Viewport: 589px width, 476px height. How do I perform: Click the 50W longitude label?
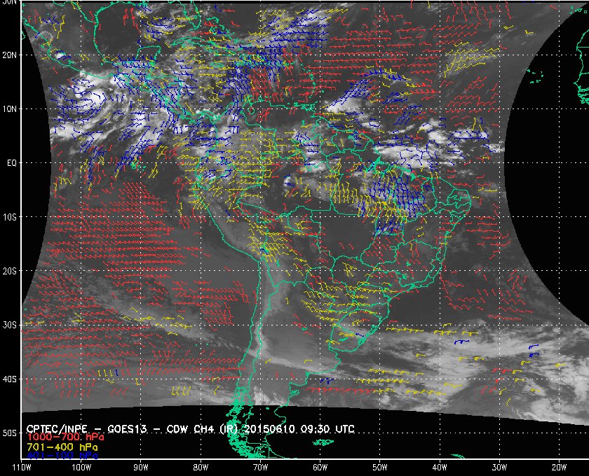[380, 468]
